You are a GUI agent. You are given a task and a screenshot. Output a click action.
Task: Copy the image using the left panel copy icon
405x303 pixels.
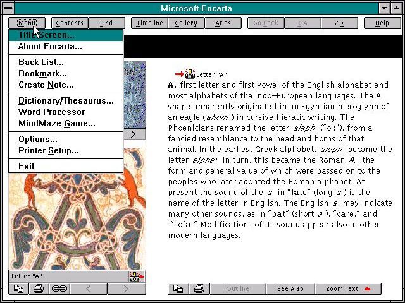[18, 289]
